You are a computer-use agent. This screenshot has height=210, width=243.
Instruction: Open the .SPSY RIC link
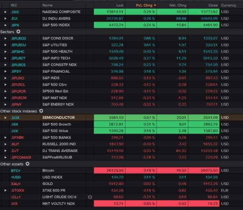pos(16,71)
